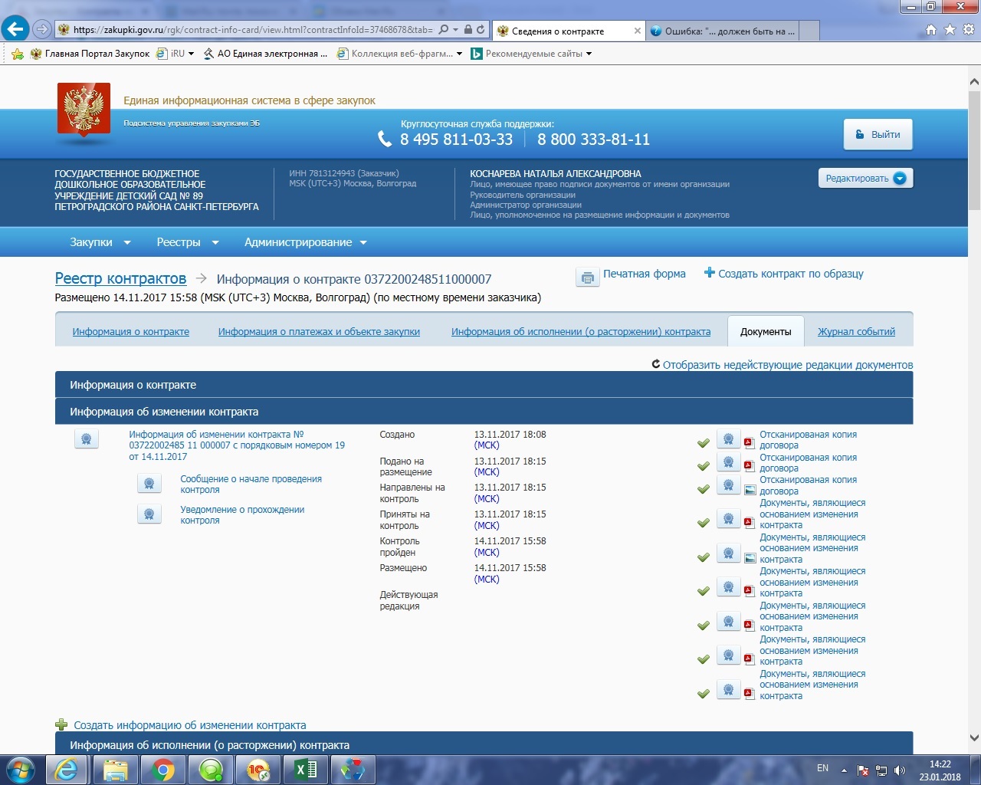The width and height of the screenshot is (981, 785).
Task: Click the EN language indicator
Action: point(822,768)
